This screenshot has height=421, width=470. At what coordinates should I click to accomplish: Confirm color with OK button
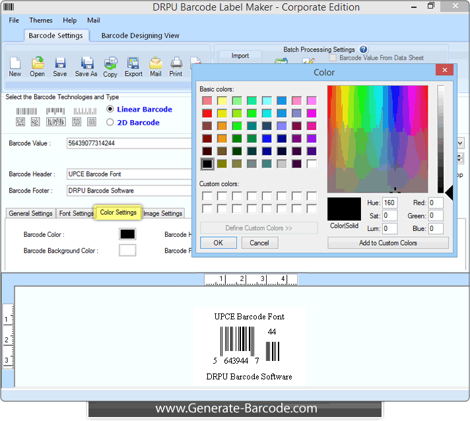(x=218, y=243)
